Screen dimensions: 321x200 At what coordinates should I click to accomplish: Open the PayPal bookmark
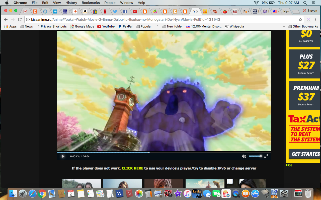[125, 26]
